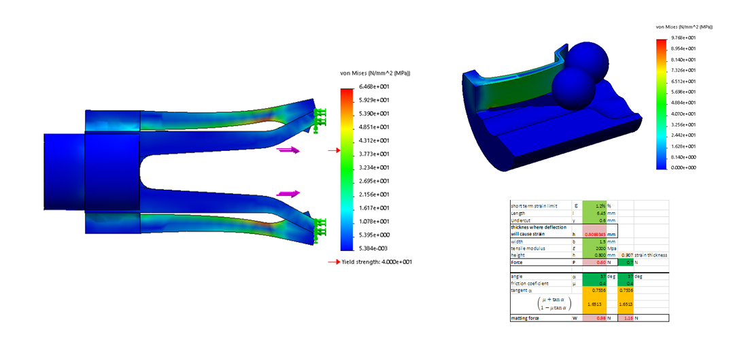This screenshot has width=748, height=340.
Task: Select the 0.907 strain thickness value cell
Action: click(x=626, y=255)
